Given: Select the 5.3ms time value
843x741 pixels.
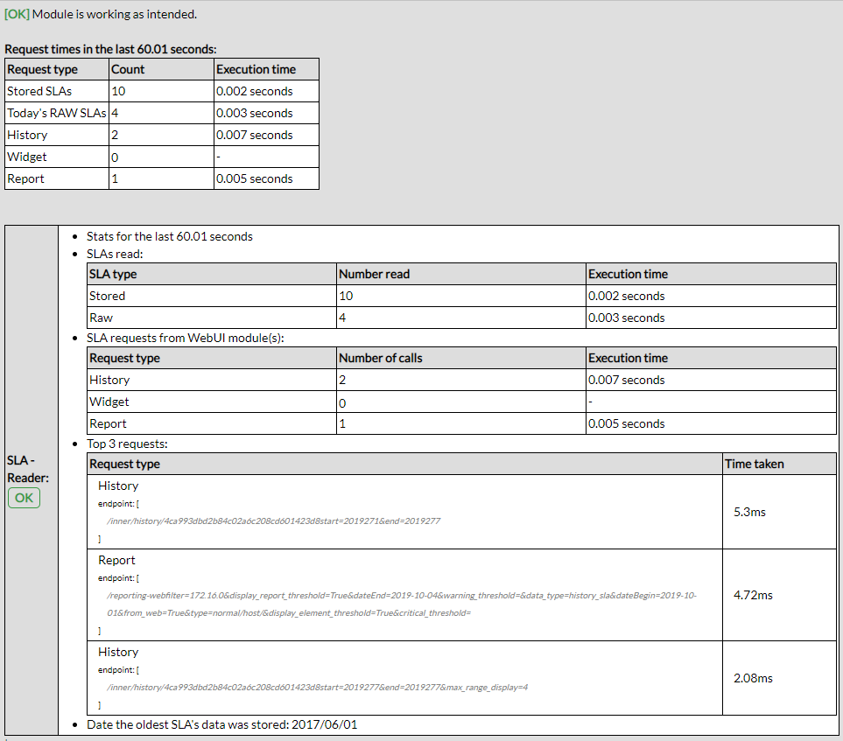Looking at the screenshot, I should 749,512.
